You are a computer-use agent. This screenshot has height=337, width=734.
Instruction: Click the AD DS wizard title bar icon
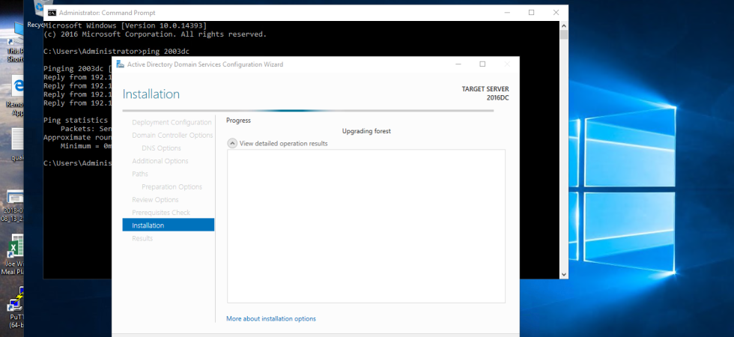(121, 64)
